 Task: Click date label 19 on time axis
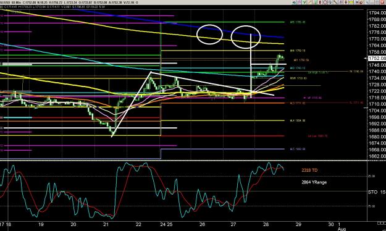coord(41,224)
